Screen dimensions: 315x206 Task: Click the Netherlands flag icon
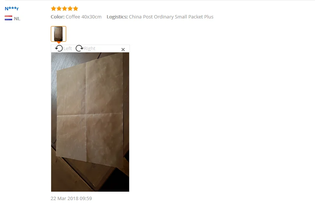[8, 18]
